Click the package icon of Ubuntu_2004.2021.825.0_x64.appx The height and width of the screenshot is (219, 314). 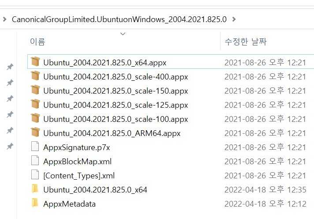coord(35,61)
